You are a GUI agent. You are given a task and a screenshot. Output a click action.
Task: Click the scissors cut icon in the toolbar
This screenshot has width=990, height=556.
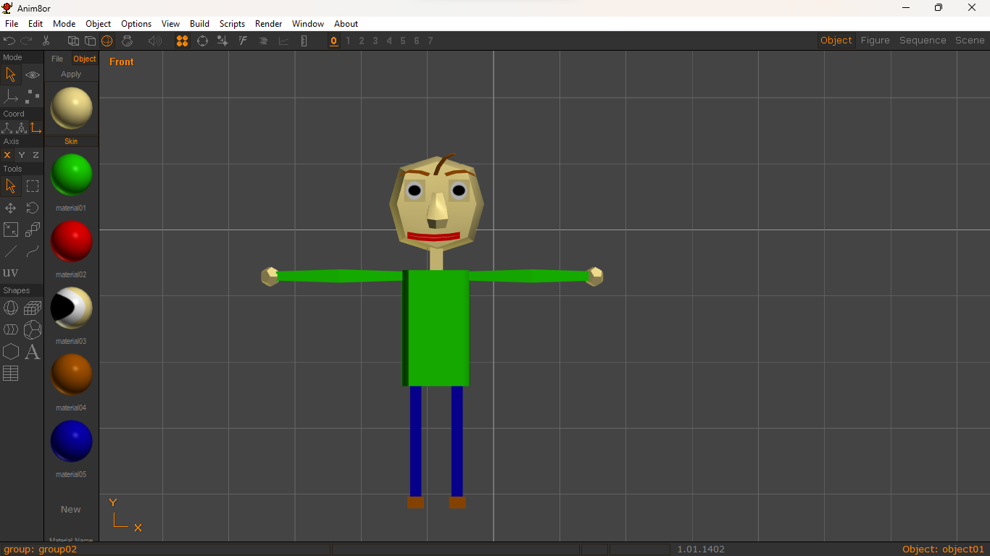pos(46,41)
